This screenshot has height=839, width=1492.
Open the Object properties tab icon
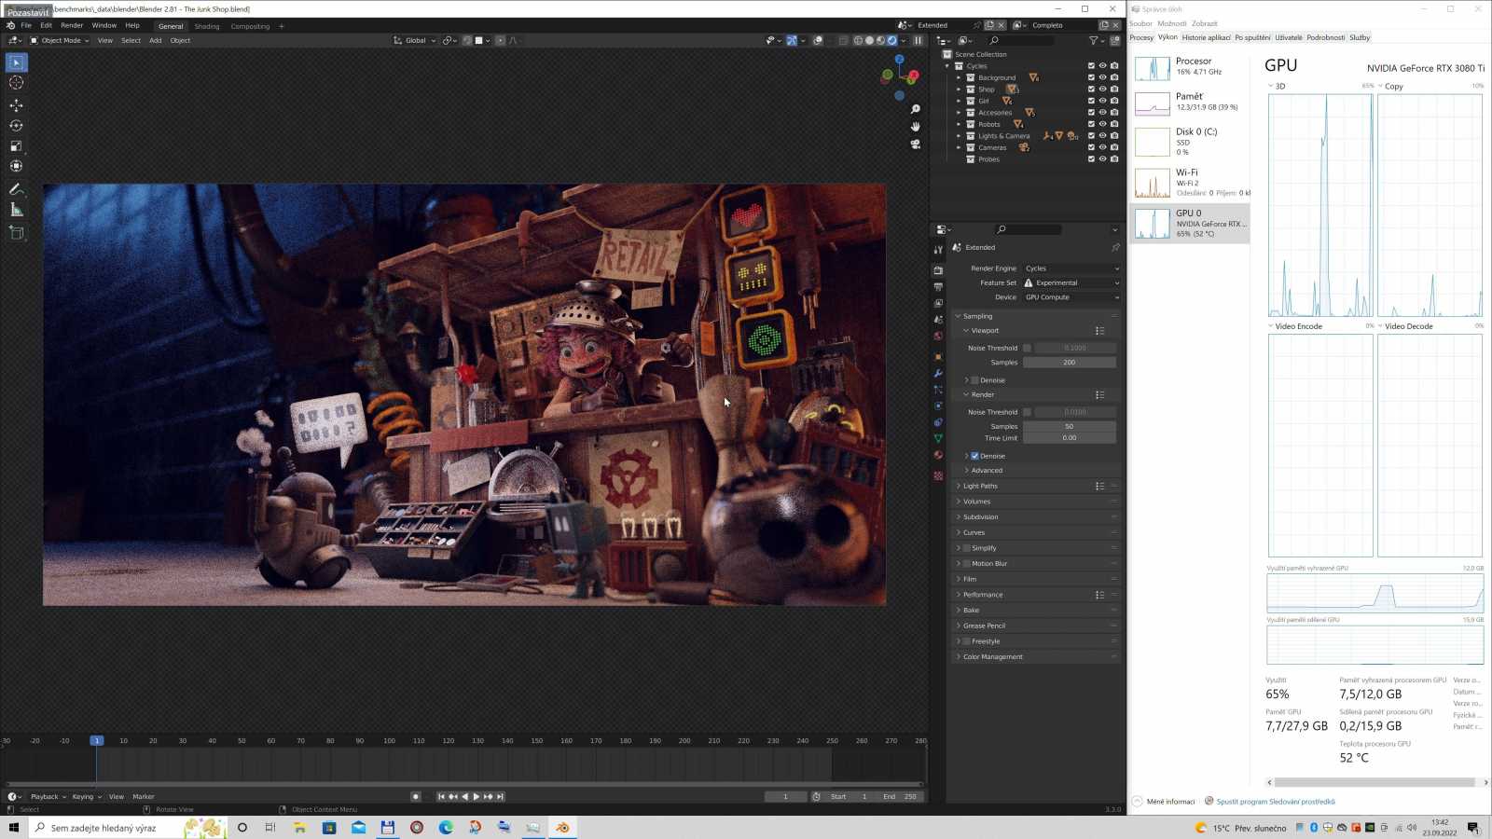(938, 357)
